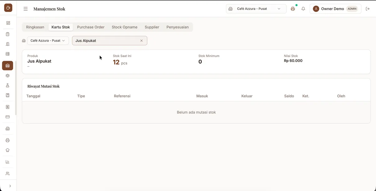This screenshot has height=191, width=376.
Task: Click the logout icon at top right
Action: pos(368,9)
